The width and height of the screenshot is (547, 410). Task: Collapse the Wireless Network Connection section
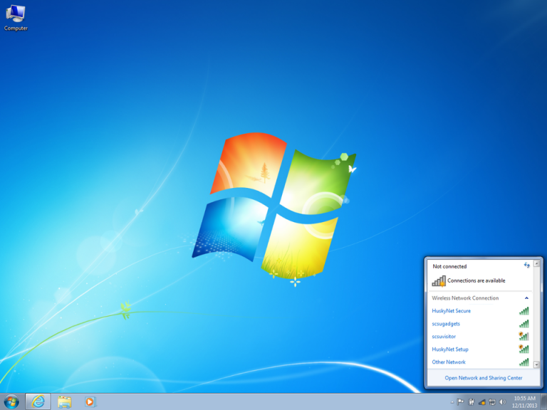(527, 298)
